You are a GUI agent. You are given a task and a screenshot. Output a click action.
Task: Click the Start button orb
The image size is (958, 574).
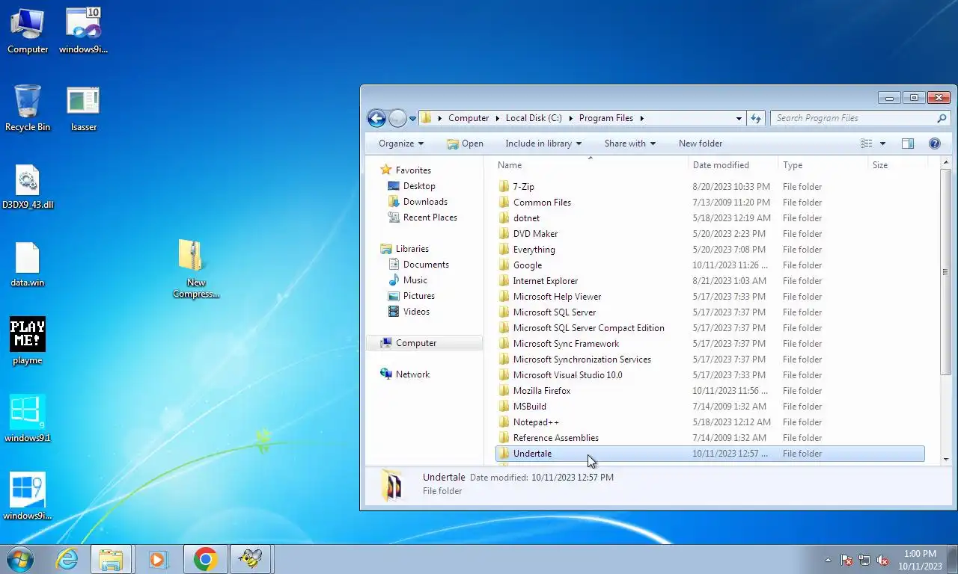pyautogui.click(x=19, y=559)
